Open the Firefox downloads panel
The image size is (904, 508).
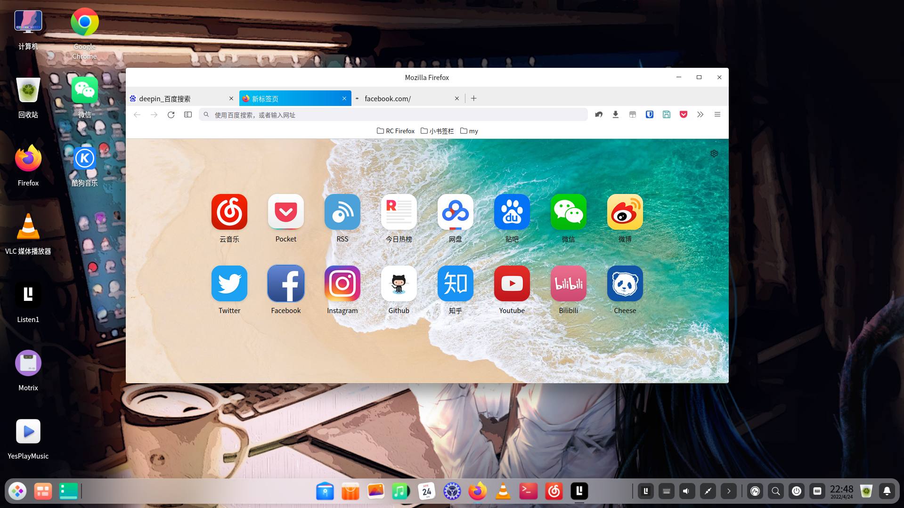[x=616, y=114]
